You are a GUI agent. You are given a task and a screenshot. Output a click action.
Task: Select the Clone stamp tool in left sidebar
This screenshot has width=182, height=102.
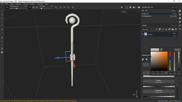[x=2, y=29]
